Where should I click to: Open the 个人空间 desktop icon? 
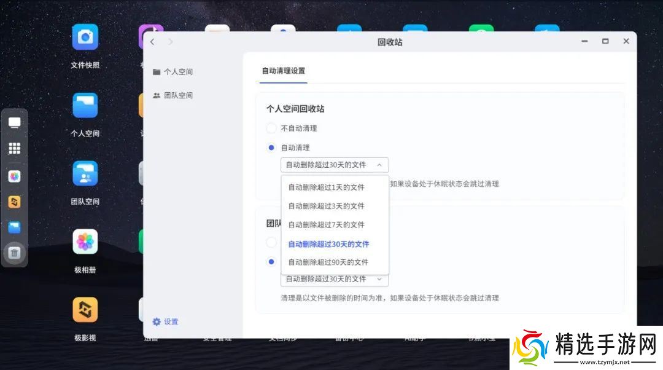click(x=85, y=106)
